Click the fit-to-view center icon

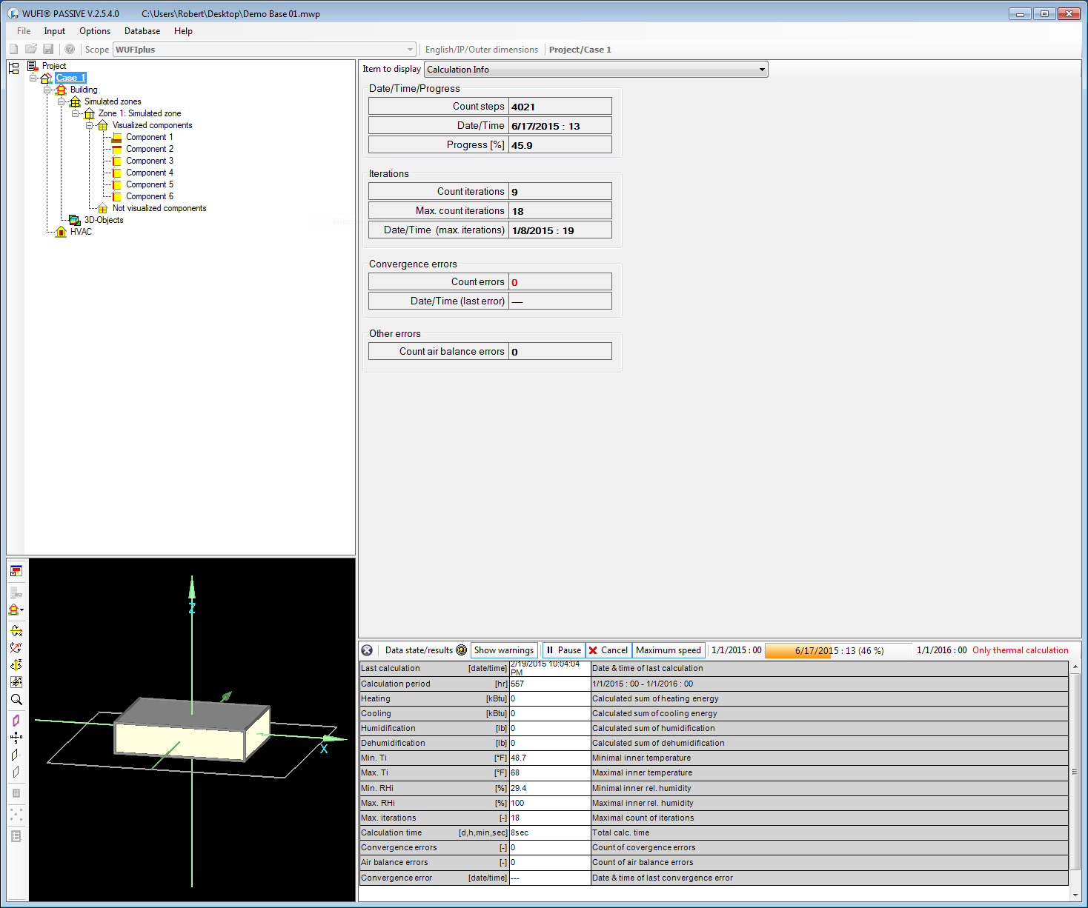coord(16,682)
